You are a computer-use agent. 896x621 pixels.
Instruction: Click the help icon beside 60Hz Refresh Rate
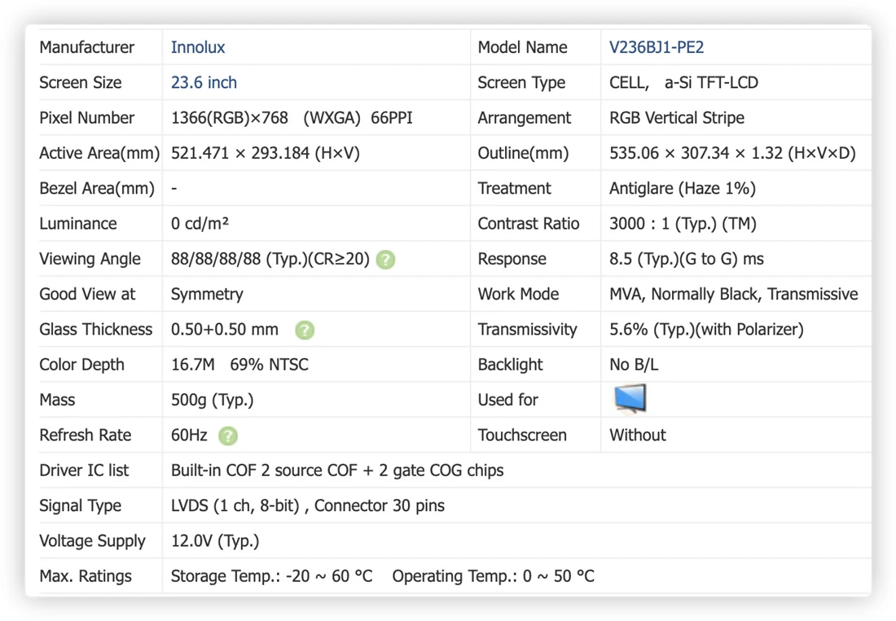coord(228,436)
